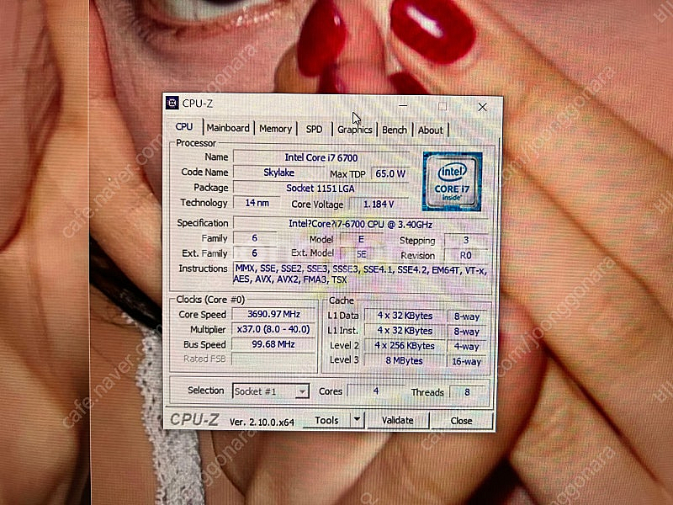Switch to the Mainboard tab

tap(228, 128)
